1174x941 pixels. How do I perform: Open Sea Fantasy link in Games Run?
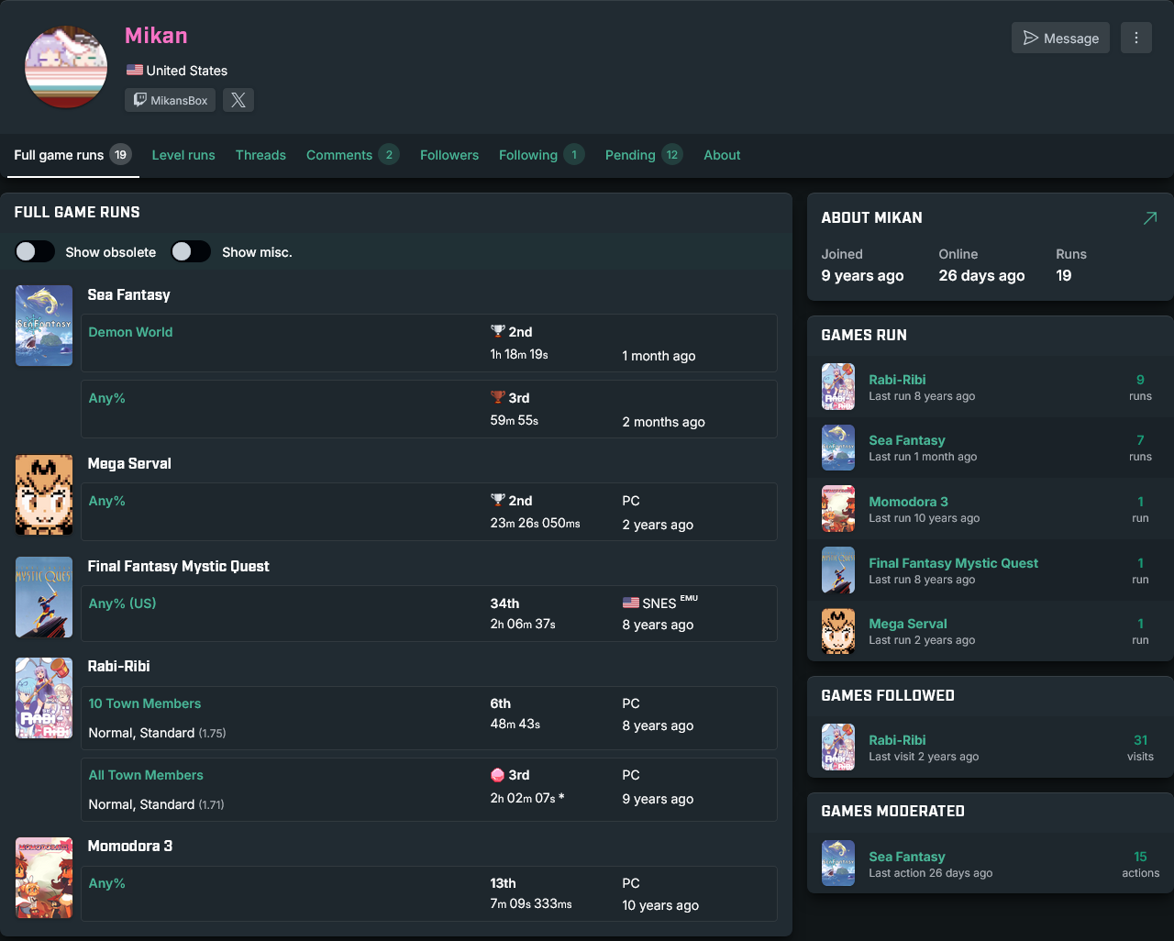907,440
